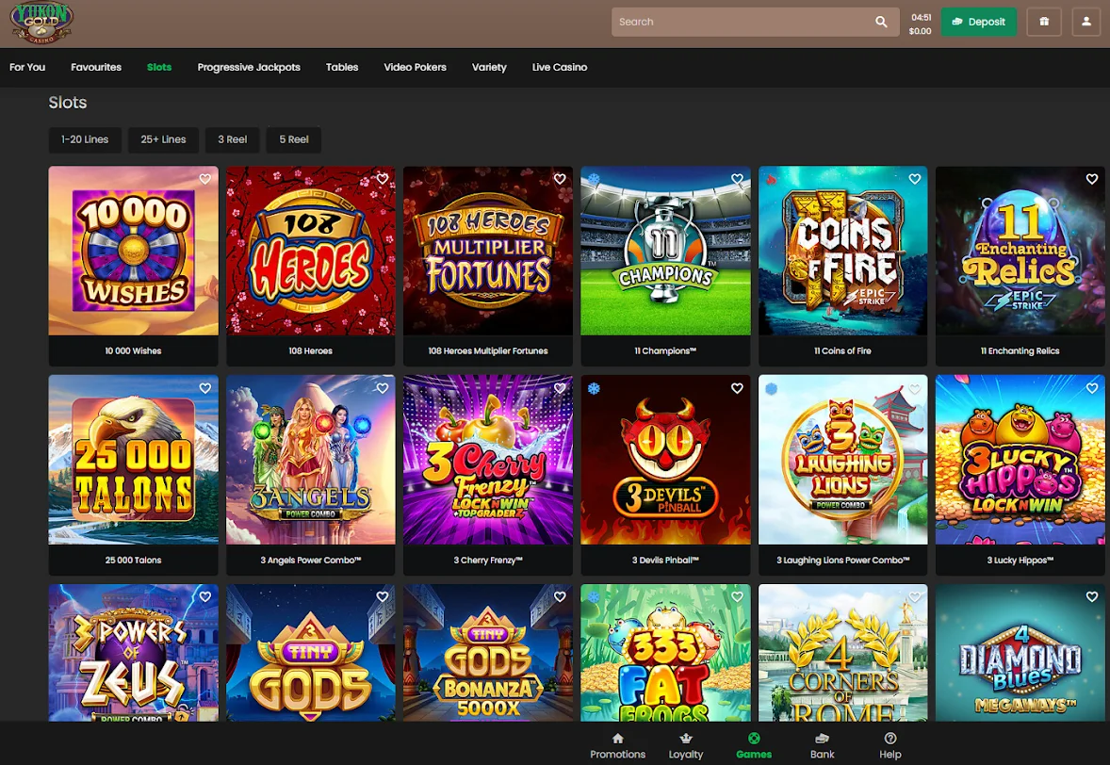This screenshot has height=765, width=1110.
Task: Launch 25 000 Talons thumbnail
Action: pos(133,460)
